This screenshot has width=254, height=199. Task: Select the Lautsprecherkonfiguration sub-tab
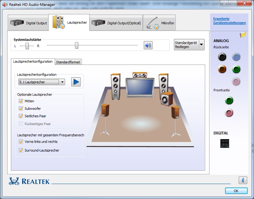tap(33, 61)
